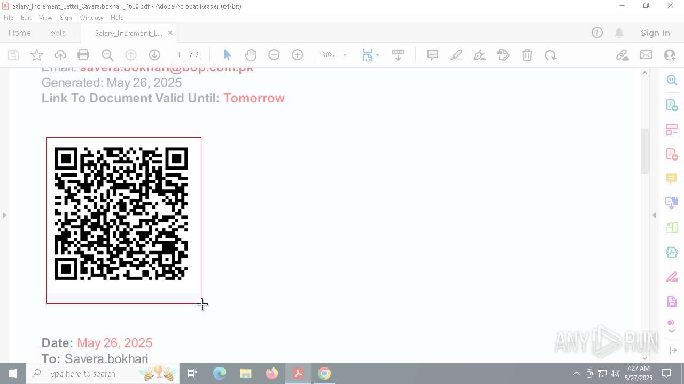Click the share with others person icon
The height and width of the screenshot is (384, 684).
tap(670, 55)
